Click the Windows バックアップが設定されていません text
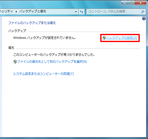148x139 pixels. [x=45, y=38]
